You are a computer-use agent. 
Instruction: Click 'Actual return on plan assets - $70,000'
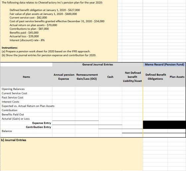[33, 25]
